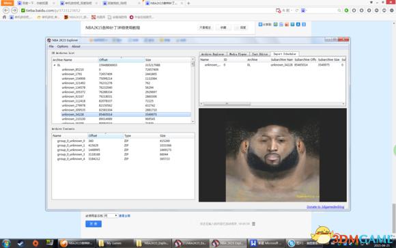The width and height of the screenshot is (396, 248).
Task: Click the face texture preview image
Action: 272,155
